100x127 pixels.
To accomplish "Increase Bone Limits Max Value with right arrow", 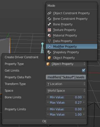I will point(84,102).
